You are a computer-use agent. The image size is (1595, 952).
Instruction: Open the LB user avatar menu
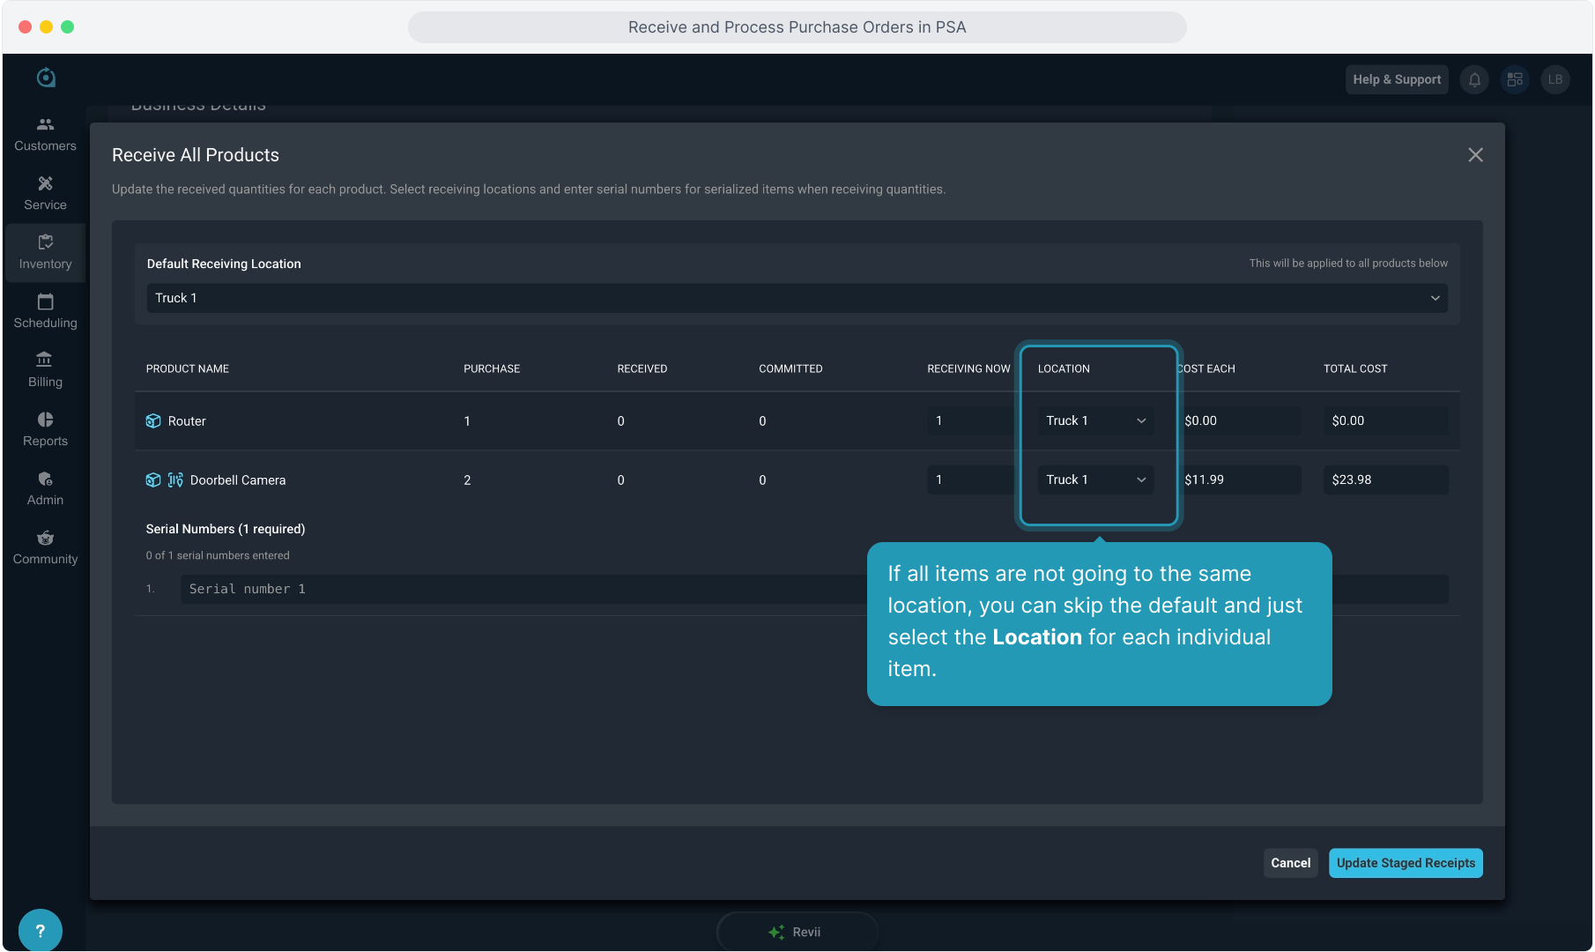coord(1555,79)
